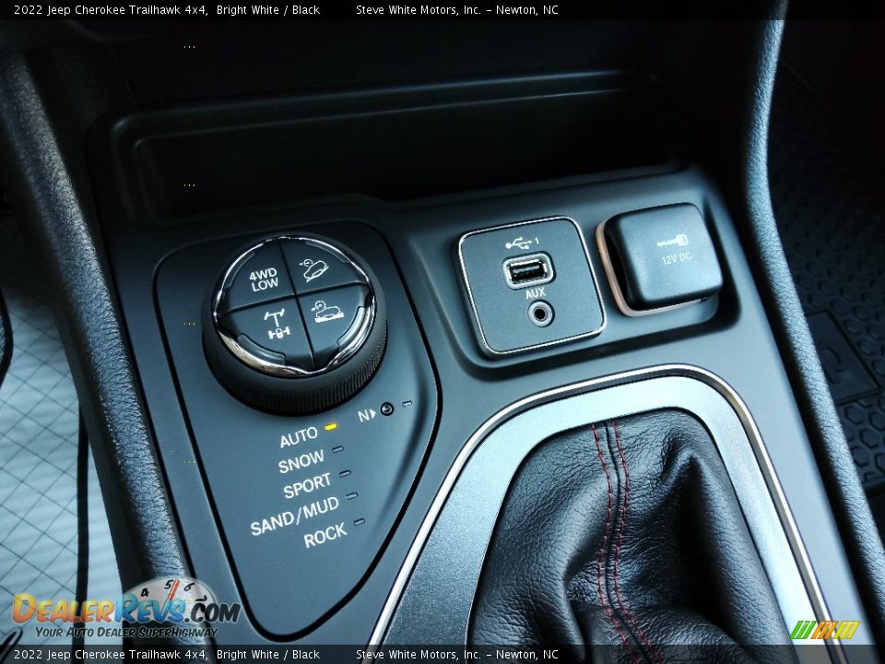Click the SNOW mode indicator
The image size is (885, 664).
pos(337,450)
